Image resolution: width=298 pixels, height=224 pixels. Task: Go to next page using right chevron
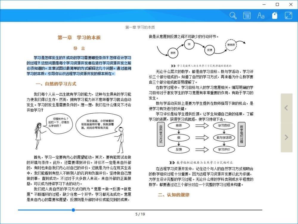pos(286,137)
